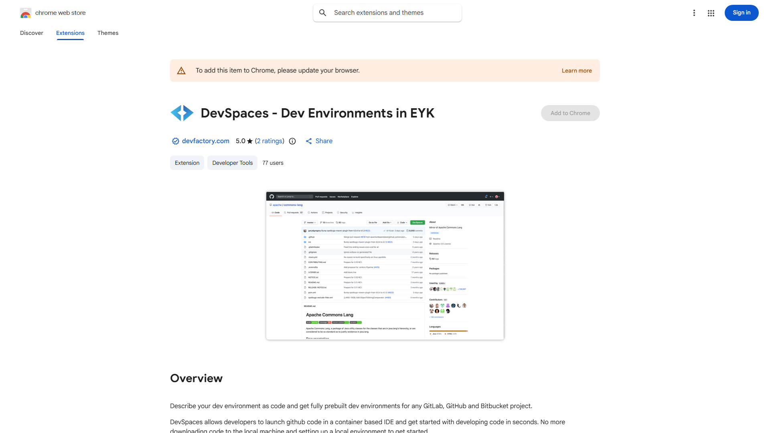The image size is (770, 433).
Task: Toggle the Extensions tab underline filter
Action: pos(70,33)
